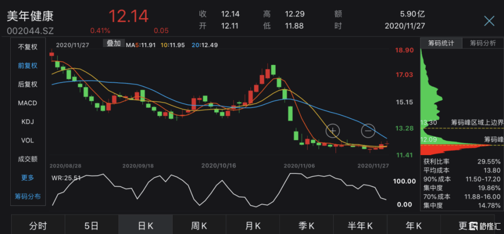This screenshot has width=504, height=234.
Task: Click 平均成本 13.80 row
Action: [x=462, y=170]
